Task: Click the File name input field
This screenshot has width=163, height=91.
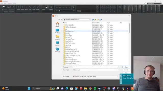Action: click(96, 67)
